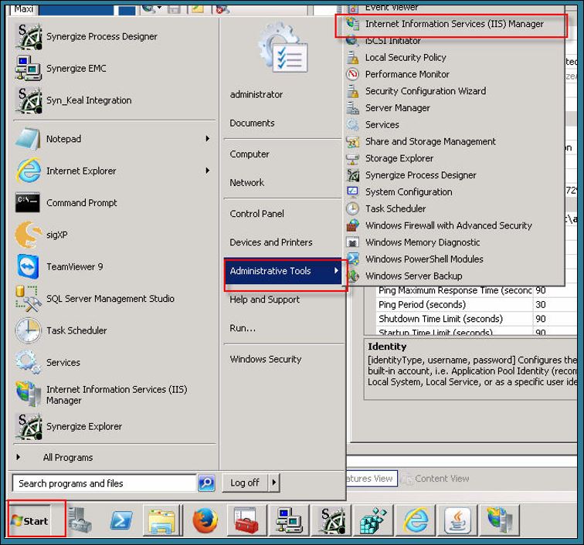Open Performance Monitor
Image resolution: width=584 pixels, height=545 pixels.
tap(453, 74)
